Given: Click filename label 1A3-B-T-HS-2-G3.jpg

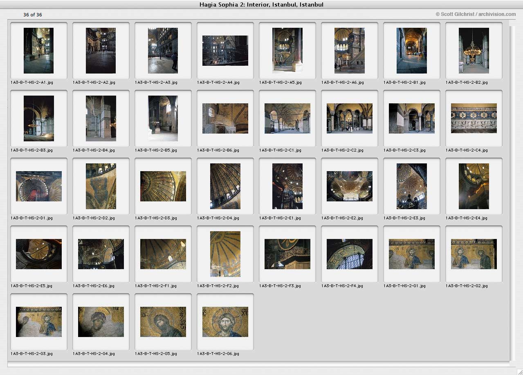Looking at the screenshot, I should pyautogui.click(x=32, y=354).
